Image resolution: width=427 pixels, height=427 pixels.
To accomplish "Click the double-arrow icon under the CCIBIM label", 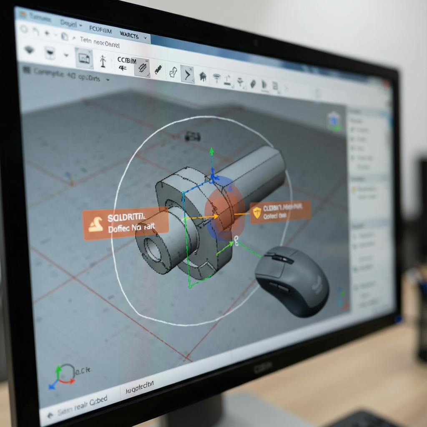I will [x=122, y=68].
